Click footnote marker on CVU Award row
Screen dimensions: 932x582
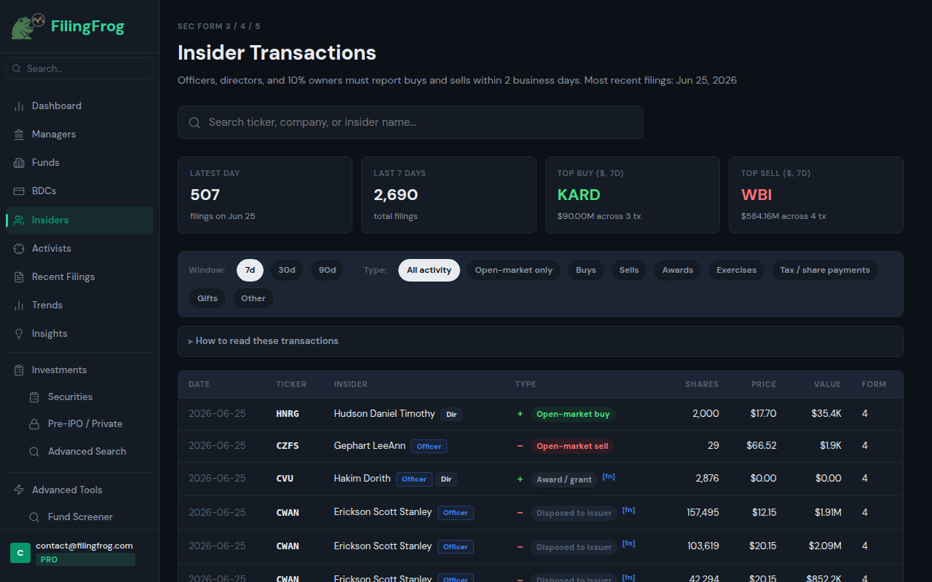tap(608, 477)
